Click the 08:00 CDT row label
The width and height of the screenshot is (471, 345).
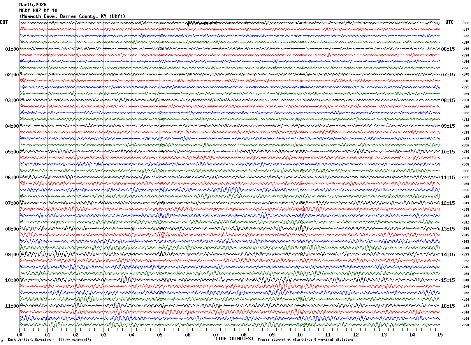(x=12, y=229)
